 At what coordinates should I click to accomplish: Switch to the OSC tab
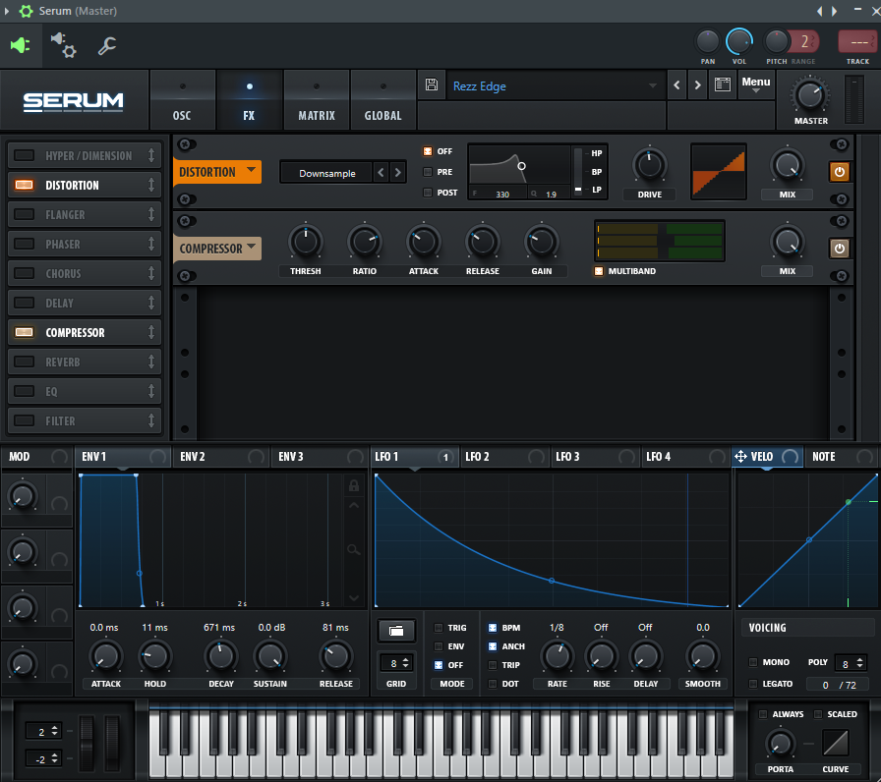[182, 100]
